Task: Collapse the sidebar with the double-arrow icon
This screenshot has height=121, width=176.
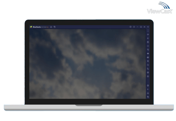Action: [148, 27]
